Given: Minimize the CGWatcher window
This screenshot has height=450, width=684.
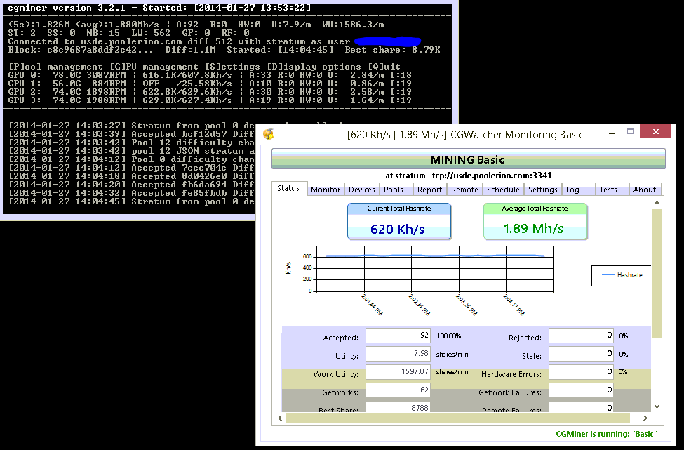Looking at the screenshot, I should pyautogui.click(x=612, y=132).
